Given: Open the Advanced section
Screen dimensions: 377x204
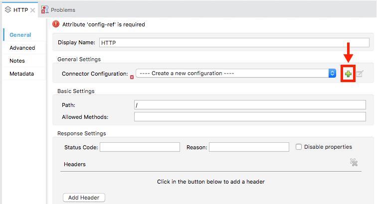Looking at the screenshot, I should (x=22, y=48).
